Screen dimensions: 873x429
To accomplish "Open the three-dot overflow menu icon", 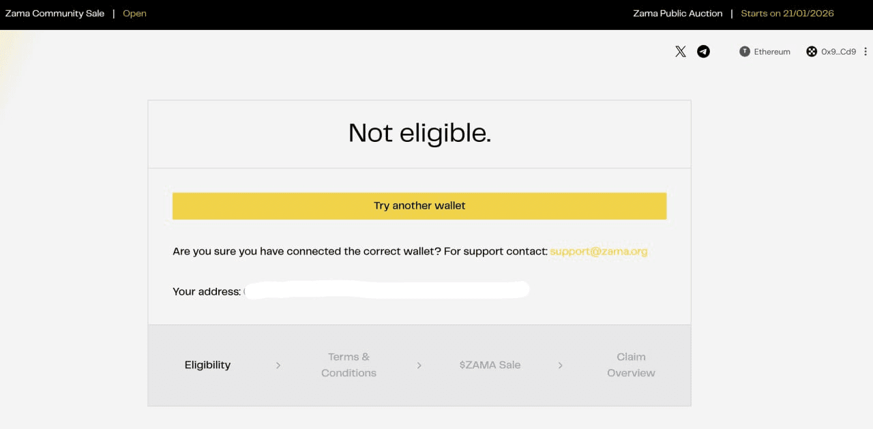I will pos(866,51).
